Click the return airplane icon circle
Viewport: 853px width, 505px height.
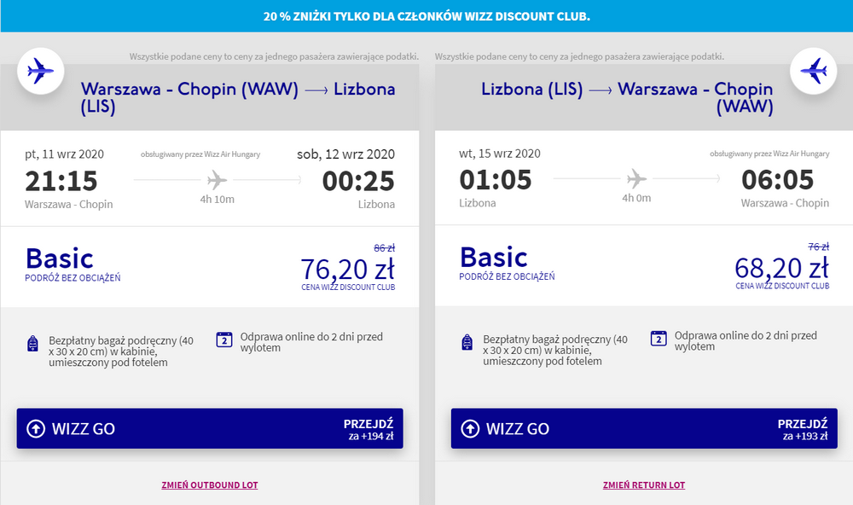point(813,71)
